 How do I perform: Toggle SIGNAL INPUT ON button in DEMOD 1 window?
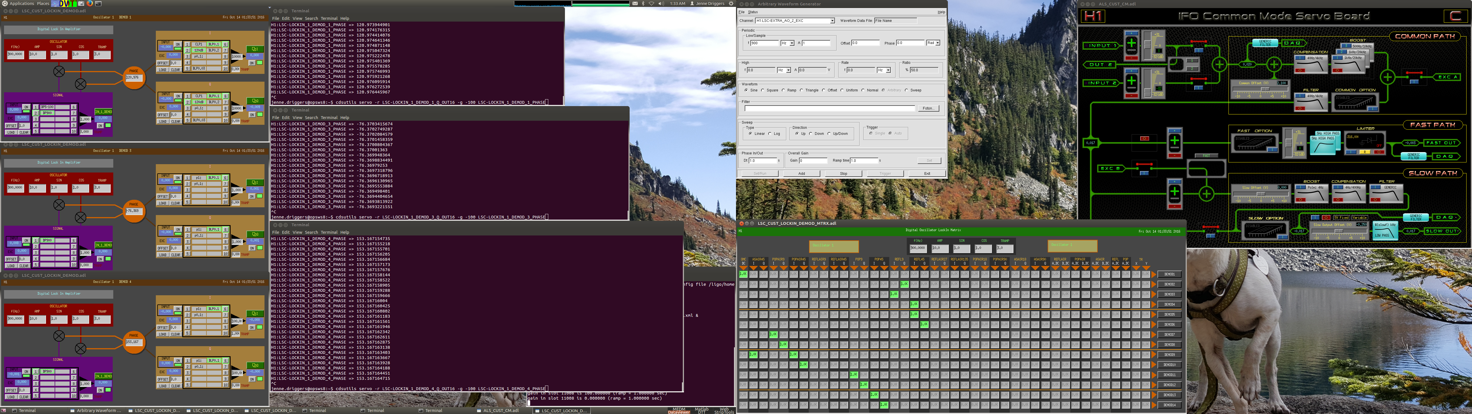click(26, 107)
